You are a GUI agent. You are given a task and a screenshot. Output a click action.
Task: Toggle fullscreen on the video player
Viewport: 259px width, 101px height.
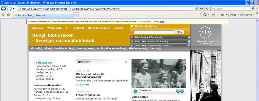pyautogui.click(x=178, y=91)
